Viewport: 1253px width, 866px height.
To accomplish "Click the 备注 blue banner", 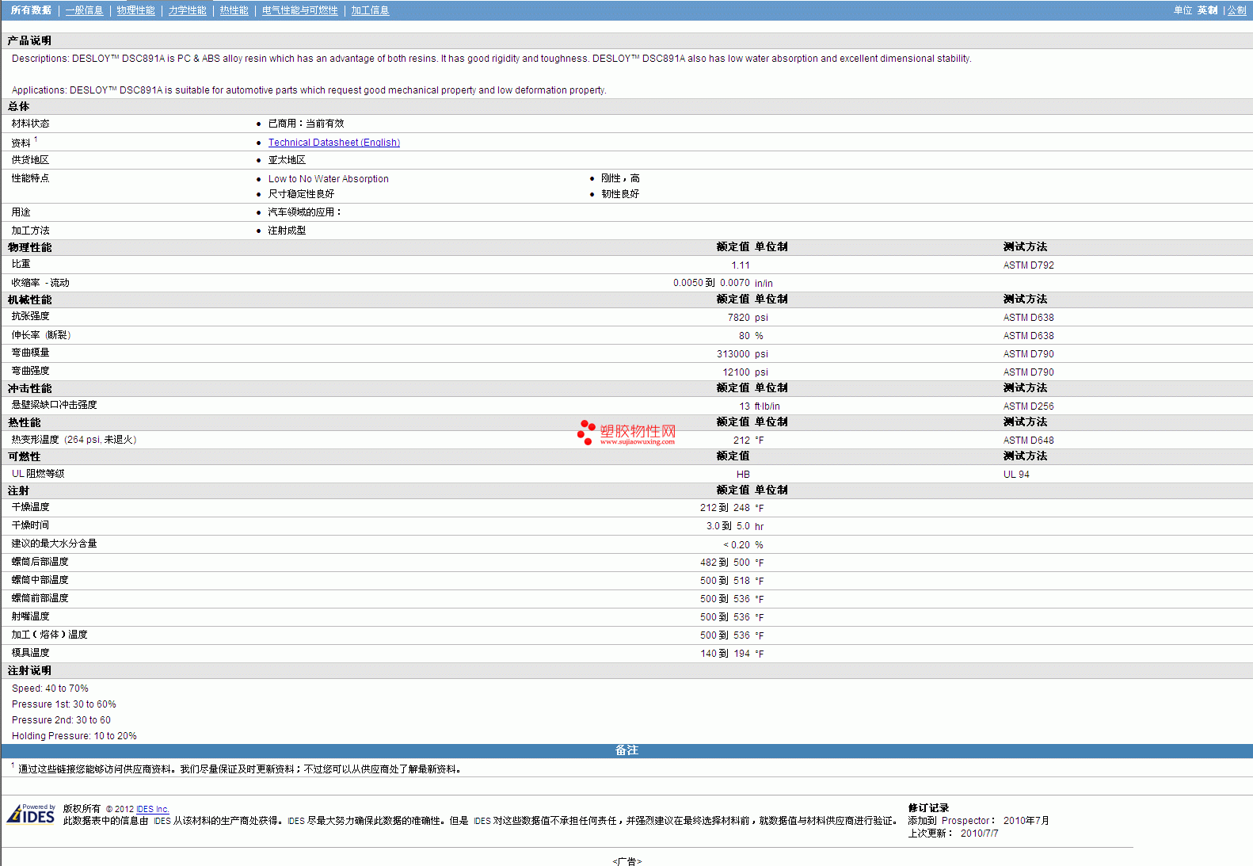I will tap(626, 750).
